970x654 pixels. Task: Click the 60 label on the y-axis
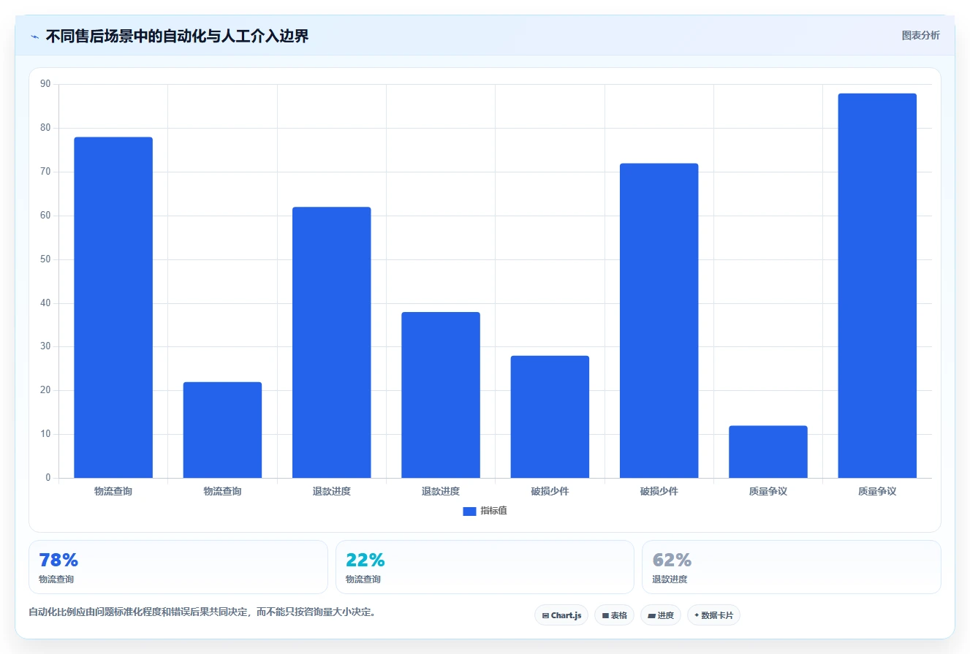pos(45,216)
